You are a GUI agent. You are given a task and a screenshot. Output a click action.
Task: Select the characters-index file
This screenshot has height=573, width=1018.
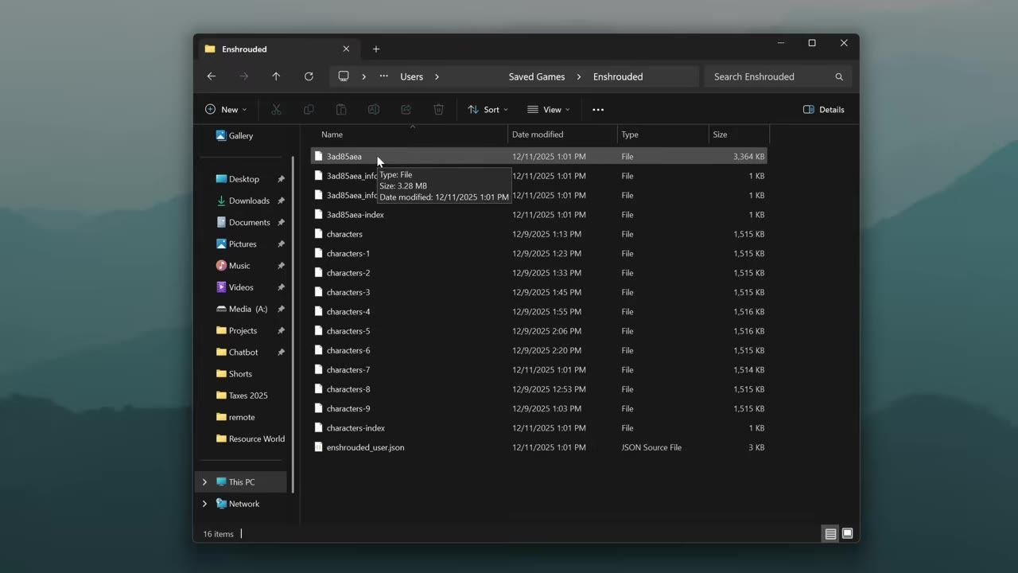(x=538, y=428)
